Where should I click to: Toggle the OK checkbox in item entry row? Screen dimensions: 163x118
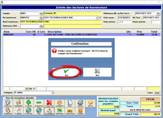34,89
